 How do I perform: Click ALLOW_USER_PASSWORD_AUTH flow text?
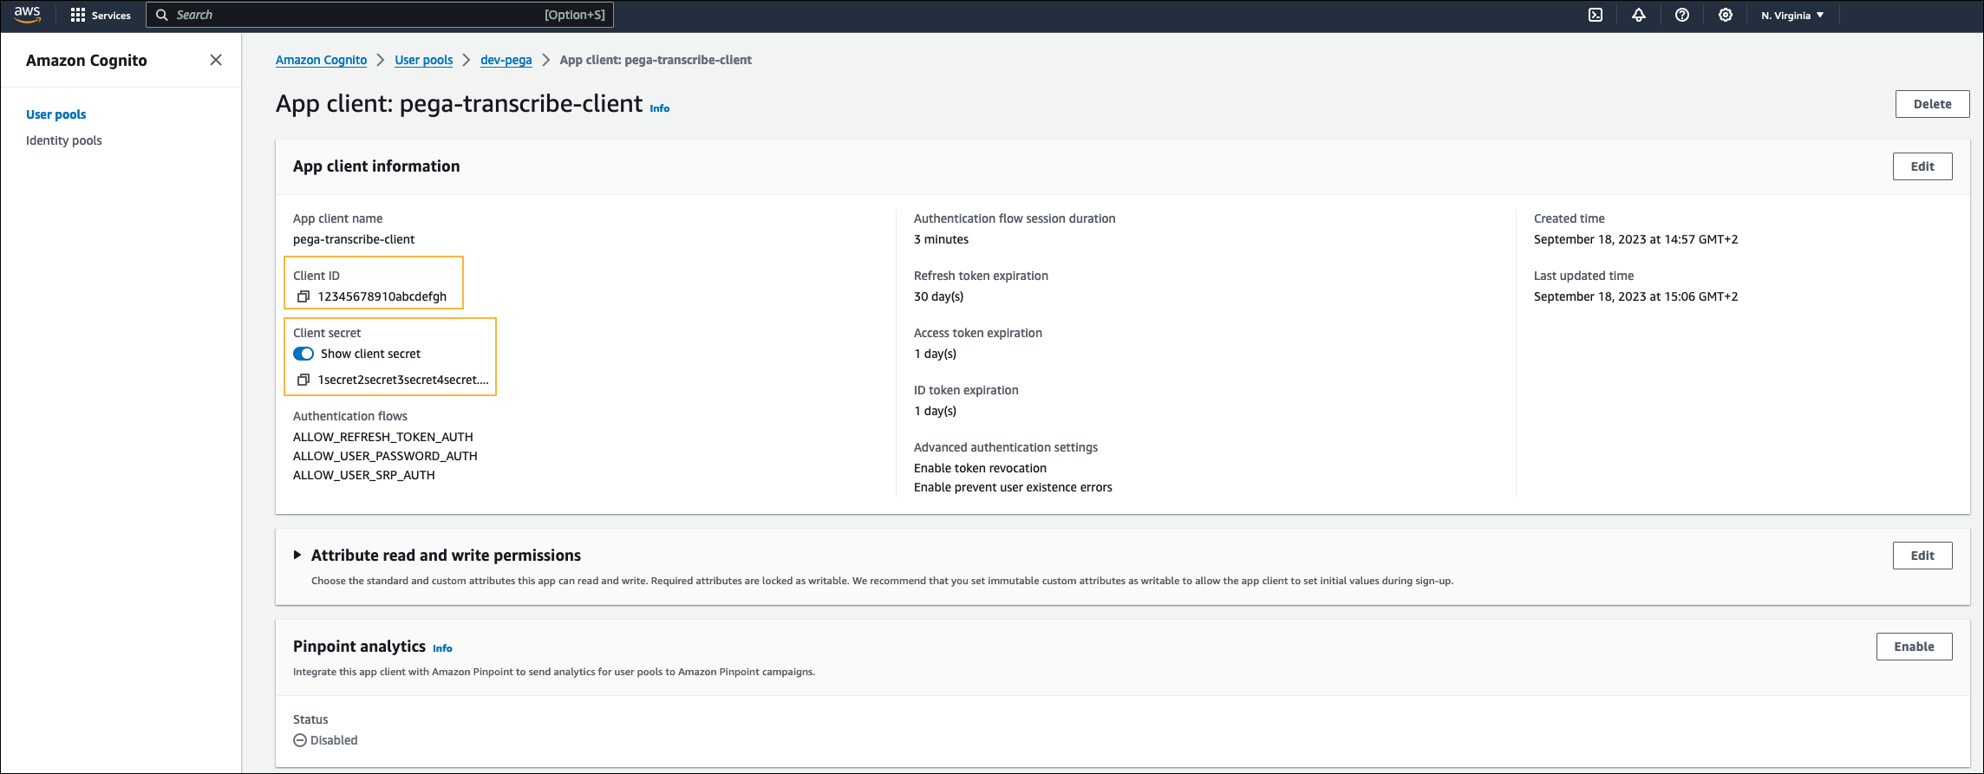click(x=385, y=456)
